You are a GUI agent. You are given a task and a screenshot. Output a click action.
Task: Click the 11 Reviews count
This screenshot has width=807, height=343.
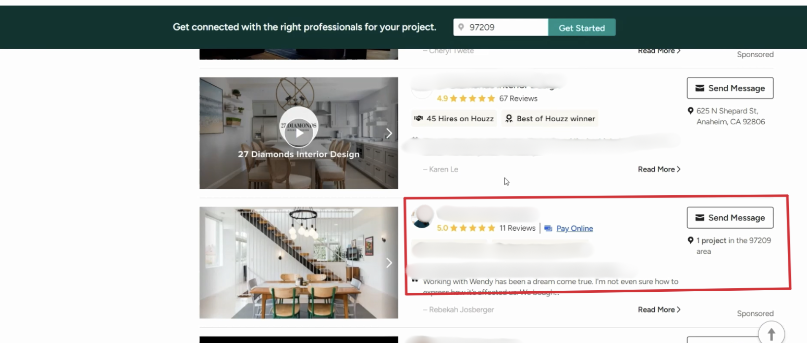[x=517, y=228]
